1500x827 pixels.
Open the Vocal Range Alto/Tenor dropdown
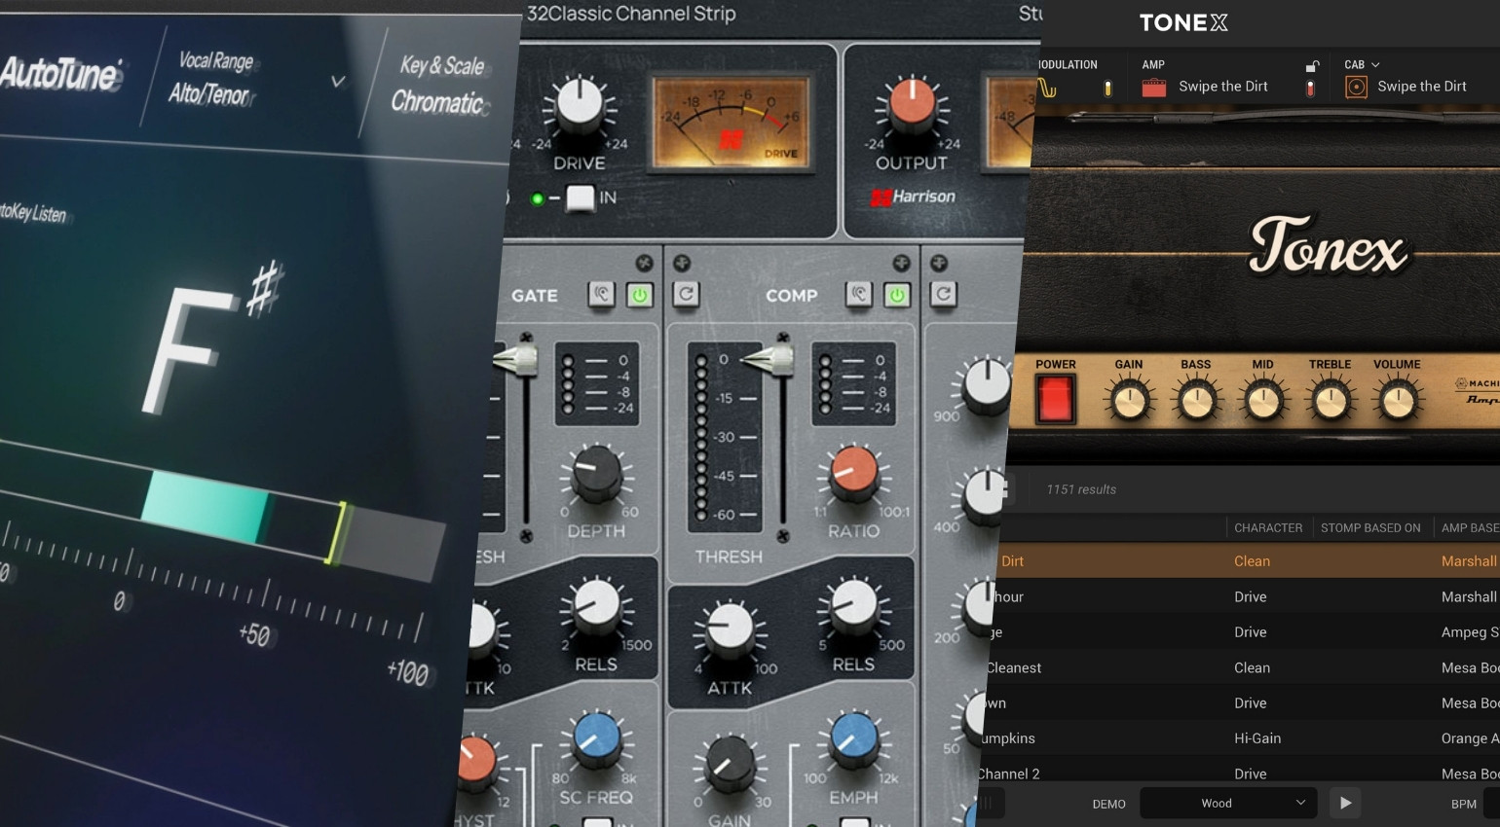click(x=338, y=82)
